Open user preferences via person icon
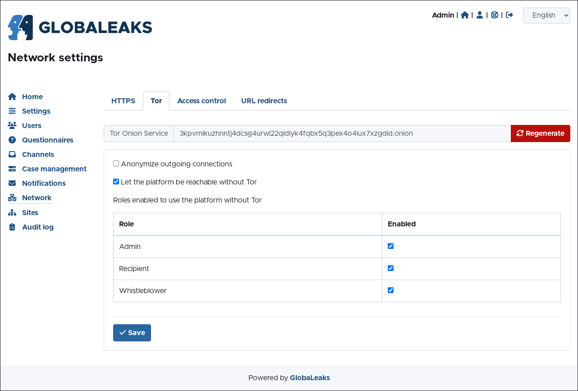Image resolution: width=578 pixels, height=391 pixels. [480, 15]
